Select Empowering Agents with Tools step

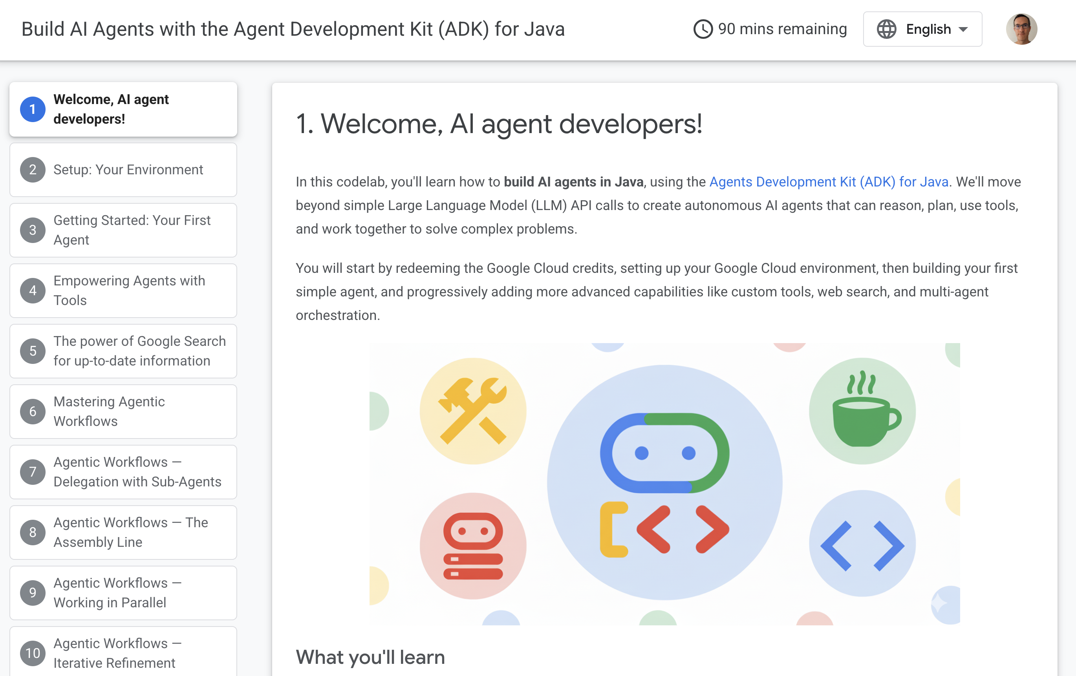pyautogui.click(x=129, y=290)
